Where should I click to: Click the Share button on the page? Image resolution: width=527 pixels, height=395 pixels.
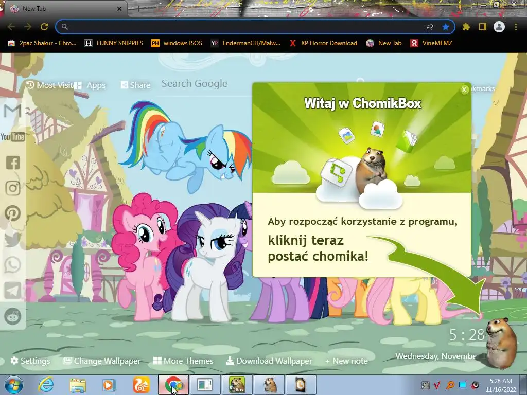[x=135, y=85]
